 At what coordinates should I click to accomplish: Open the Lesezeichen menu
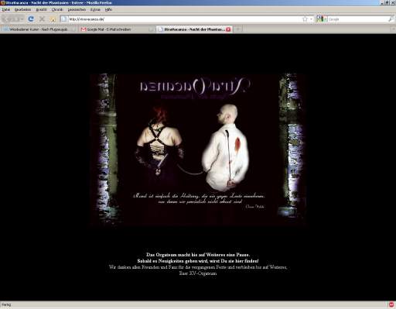77,9
